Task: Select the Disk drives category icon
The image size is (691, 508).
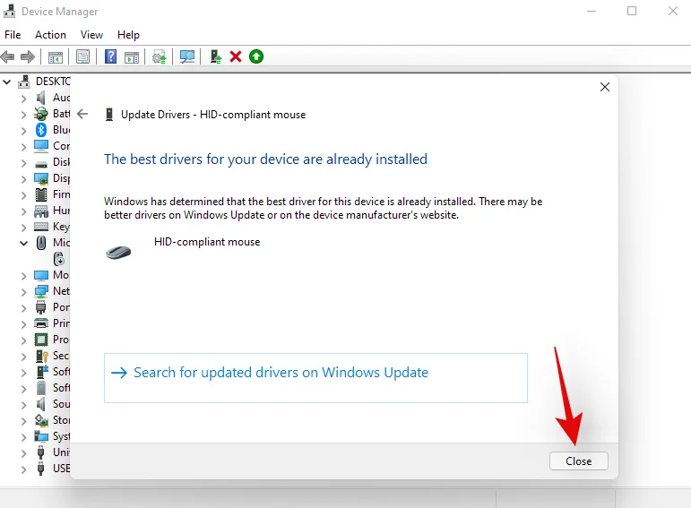Action: 41,164
